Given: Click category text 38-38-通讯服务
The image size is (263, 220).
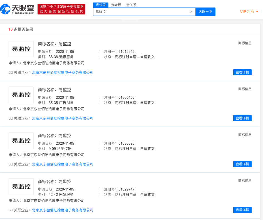Looking at the screenshot, I should click(x=61, y=57).
